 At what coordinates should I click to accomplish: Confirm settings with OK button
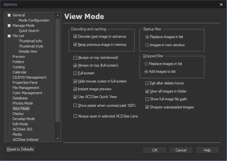click(x=155, y=150)
